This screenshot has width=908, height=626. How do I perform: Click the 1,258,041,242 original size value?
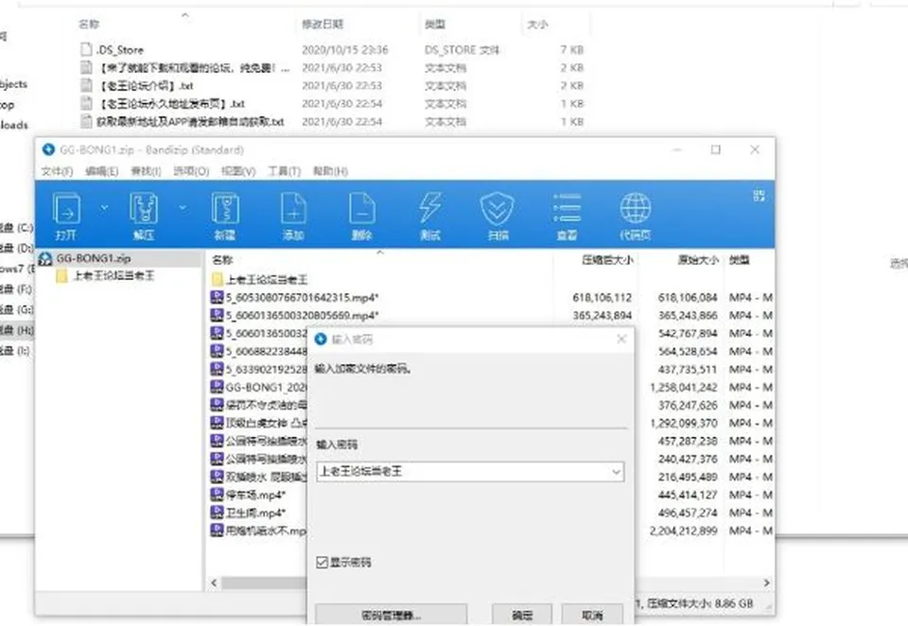(x=683, y=388)
